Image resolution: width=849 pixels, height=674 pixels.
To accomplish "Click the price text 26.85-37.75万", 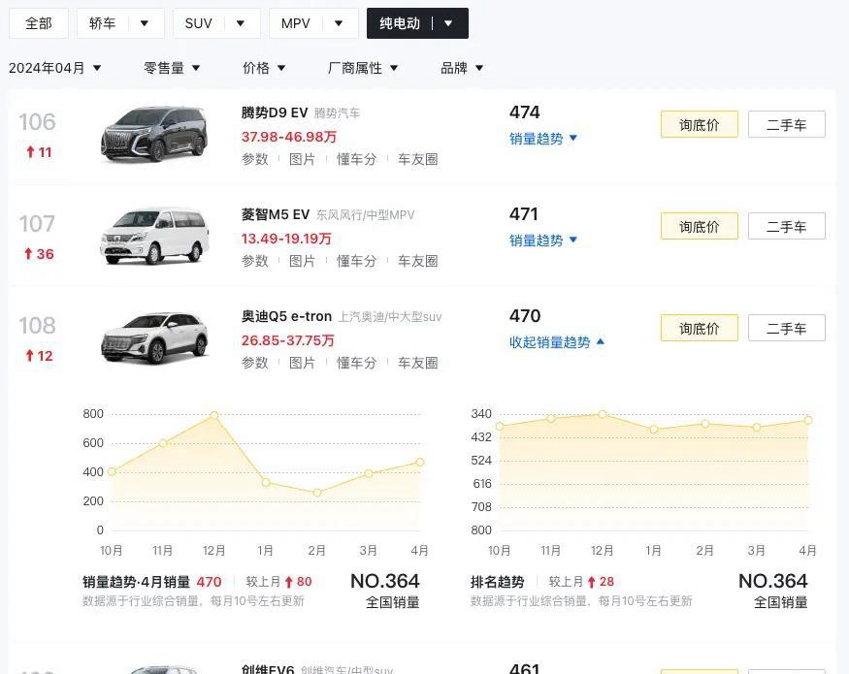I will click(287, 340).
